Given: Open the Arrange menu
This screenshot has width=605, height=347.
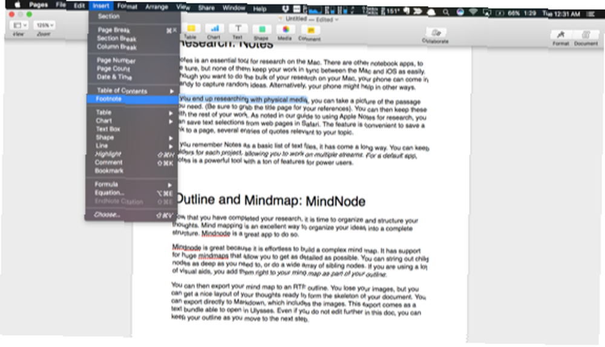Looking at the screenshot, I should pyautogui.click(x=156, y=7).
